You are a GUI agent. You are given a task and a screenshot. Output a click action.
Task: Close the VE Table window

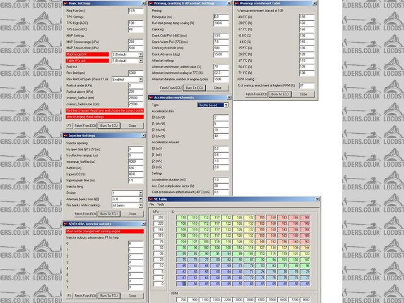pos(318,199)
